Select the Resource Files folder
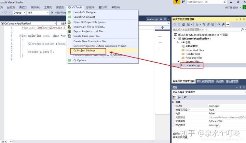 [x=194, y=58]
